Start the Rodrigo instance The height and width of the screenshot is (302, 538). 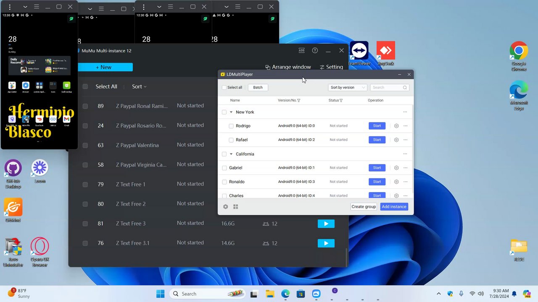[377, 126]
